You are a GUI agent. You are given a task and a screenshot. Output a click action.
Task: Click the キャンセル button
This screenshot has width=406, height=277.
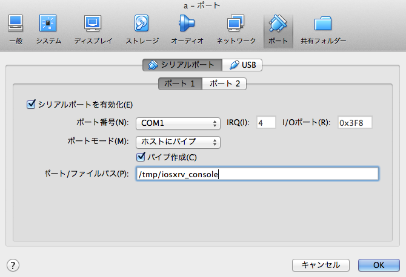click(x=321, y=265)
